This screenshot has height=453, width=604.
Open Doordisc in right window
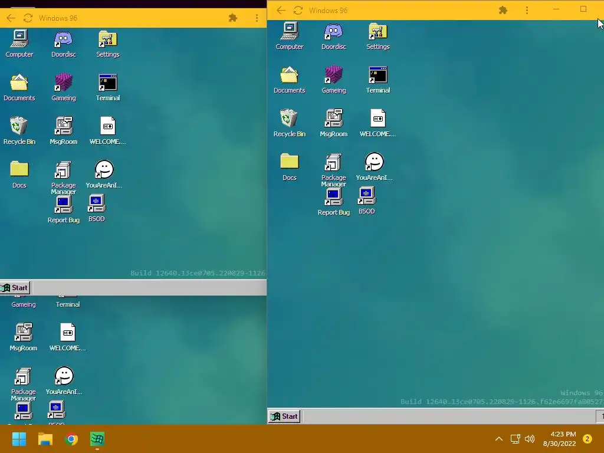click(334, 36)
